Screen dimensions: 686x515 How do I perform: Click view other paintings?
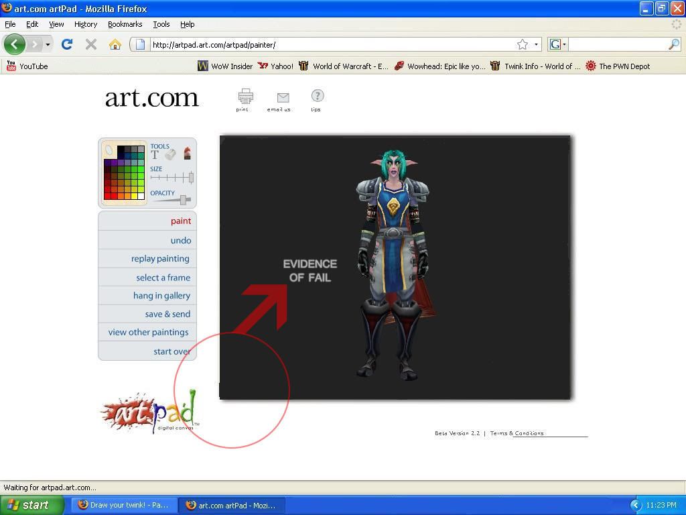pos(147,332)
